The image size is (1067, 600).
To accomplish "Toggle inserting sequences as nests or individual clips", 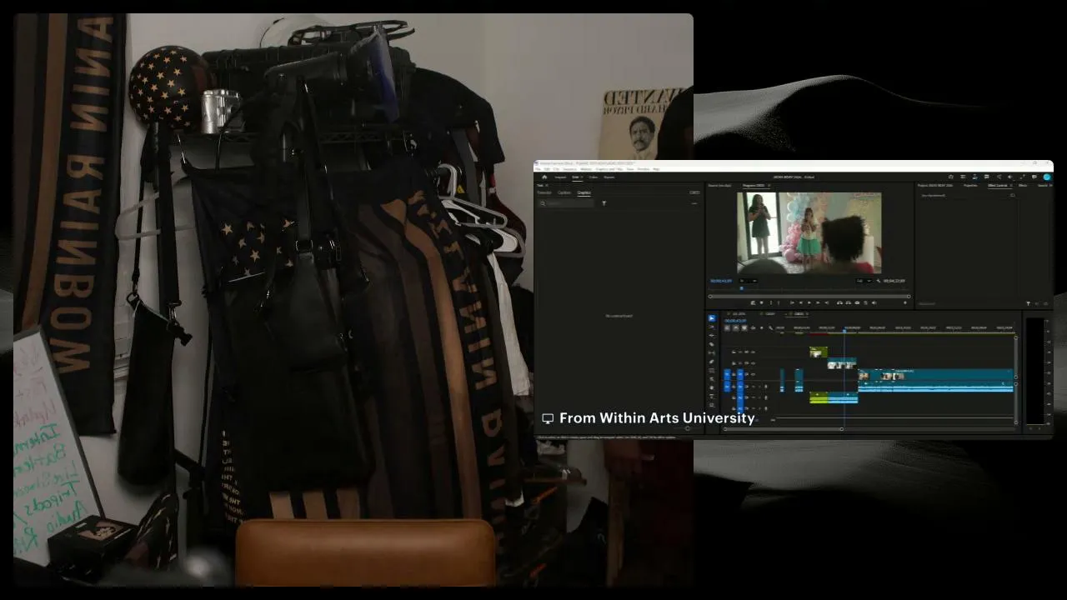I will (727, 327).
